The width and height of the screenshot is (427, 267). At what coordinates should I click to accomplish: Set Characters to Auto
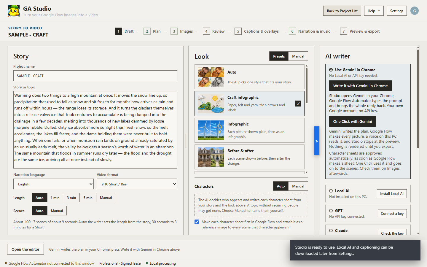[x=281, y=186]
